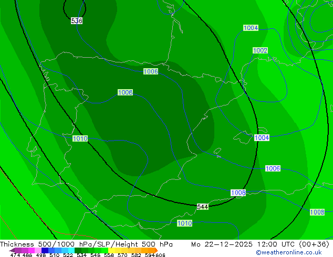Select the 1004 label beside Mallorca island
Screen dimensions: 333x257
click(262, 137)
